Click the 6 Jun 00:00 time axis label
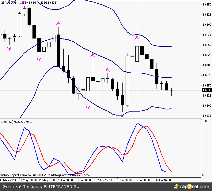The width and height of the screenshot is (212, 191). [x=144, y=180]
